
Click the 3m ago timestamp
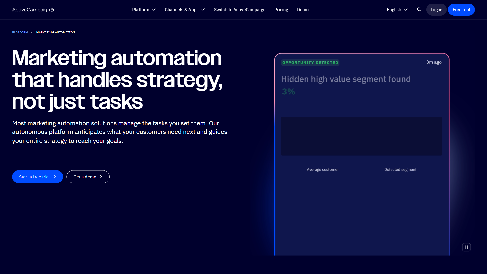(x=434, y=62)
